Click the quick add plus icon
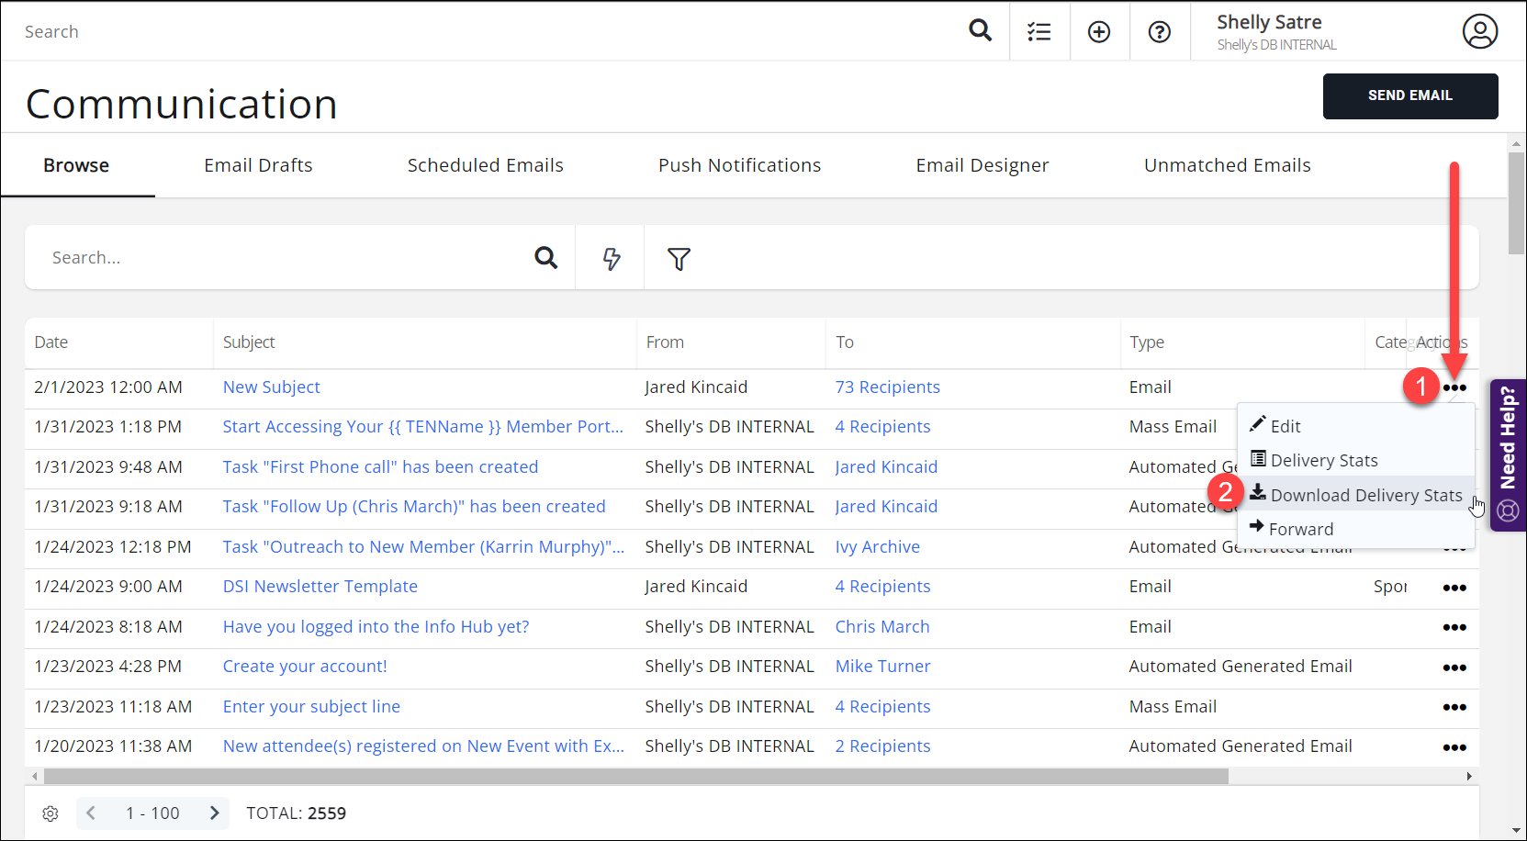The width and height of the screenshot is (1527, 841). tap(1099, 32)
